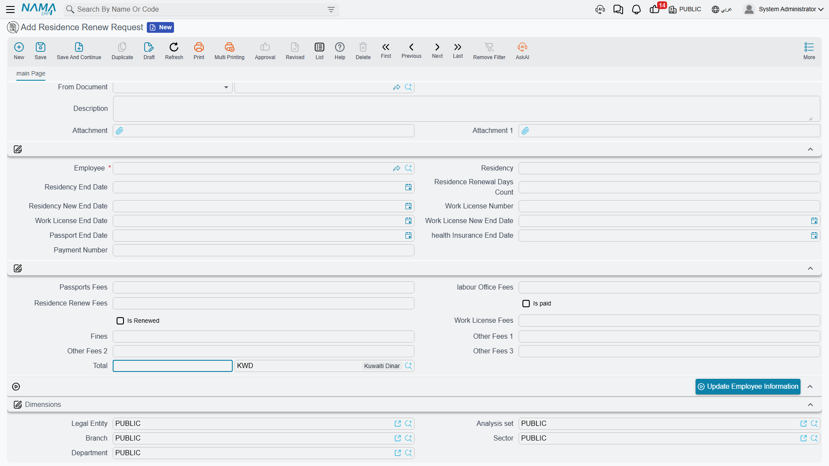This screenshot has width=829, height=466.
Task: Open search filter options dropdown
Action: tap(331, 9)
